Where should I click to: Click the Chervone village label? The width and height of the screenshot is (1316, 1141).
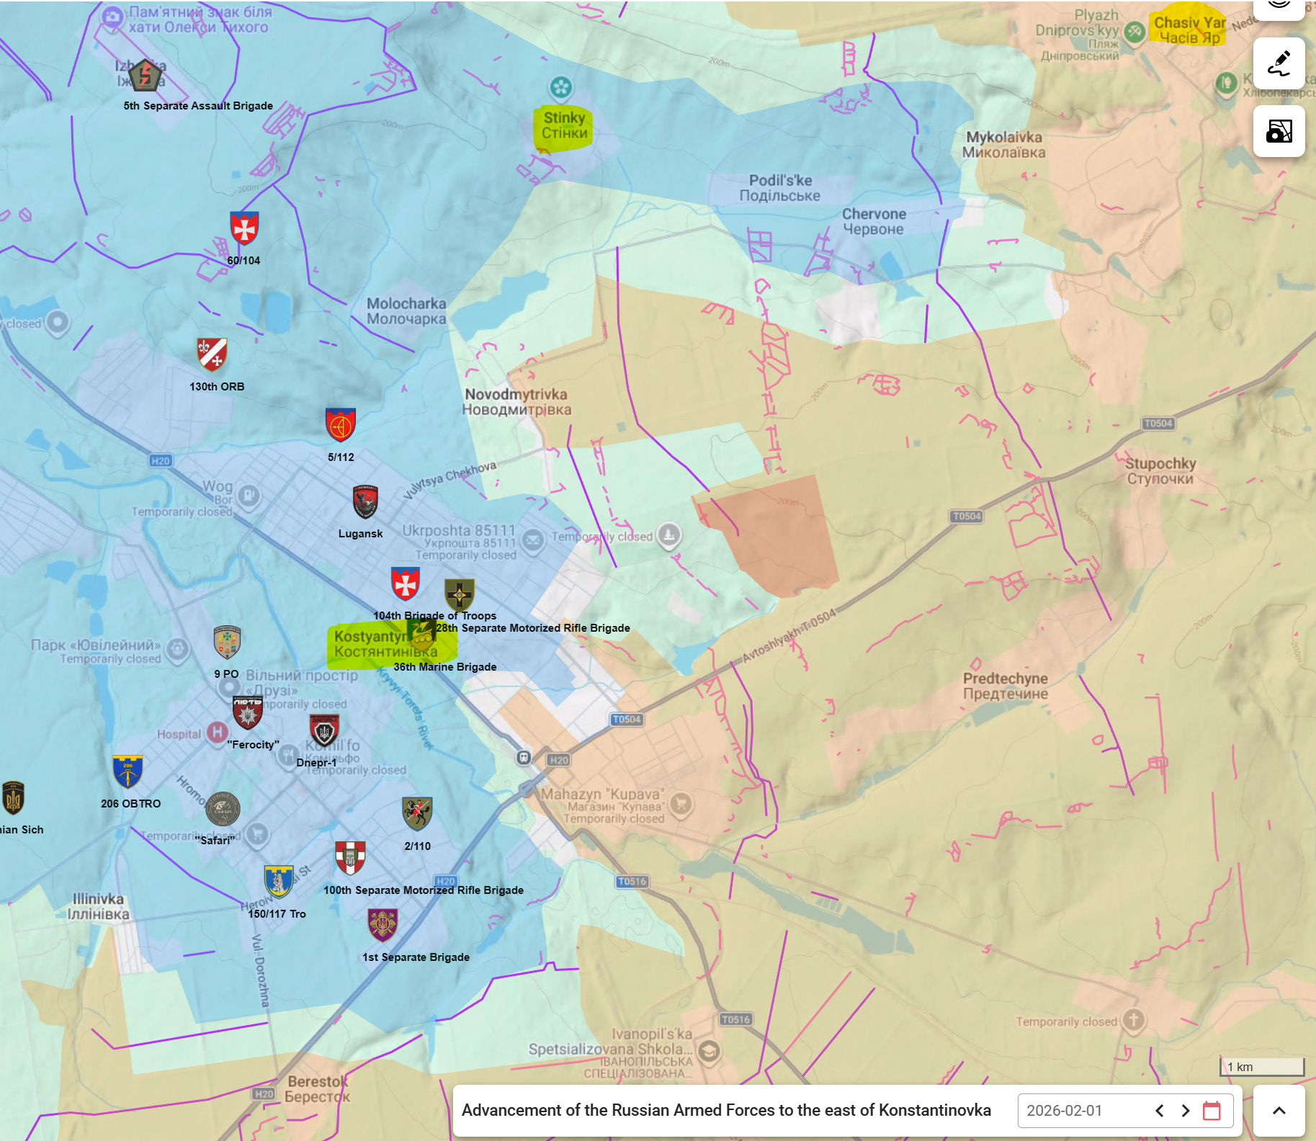pos(874,222)
